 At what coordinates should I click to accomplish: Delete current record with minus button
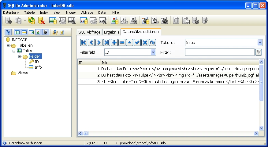click(122, 43)
